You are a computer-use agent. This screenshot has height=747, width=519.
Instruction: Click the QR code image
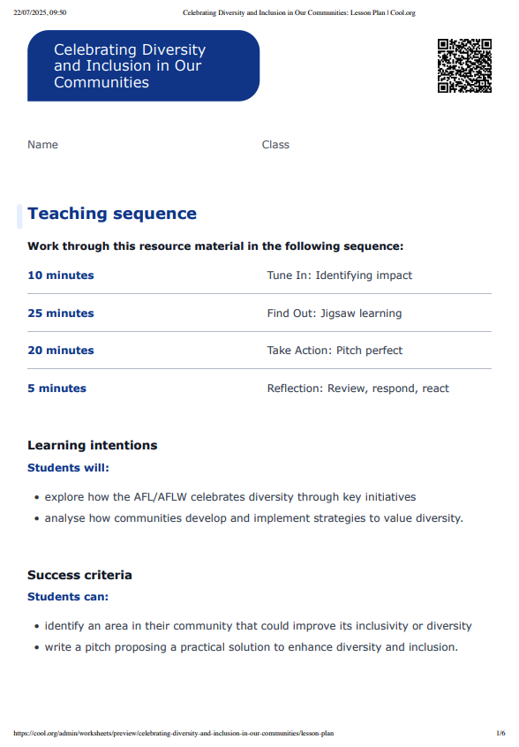pos(464,65)
